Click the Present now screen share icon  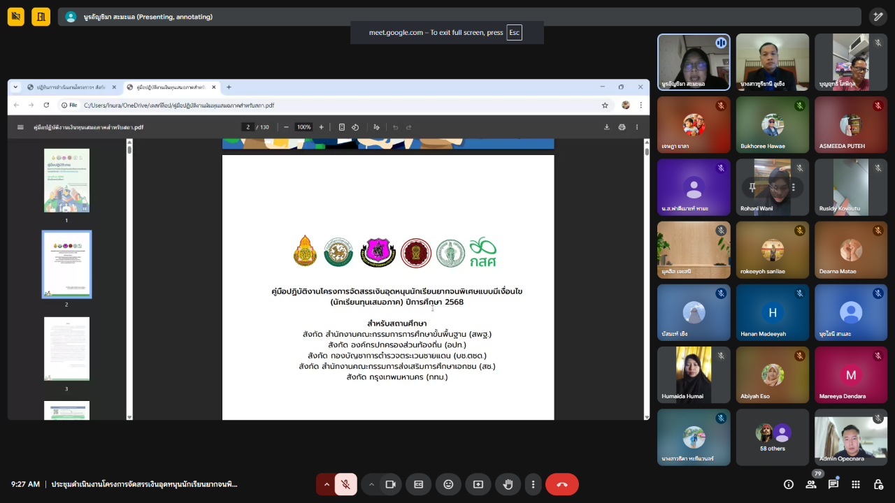click(478, 484)
